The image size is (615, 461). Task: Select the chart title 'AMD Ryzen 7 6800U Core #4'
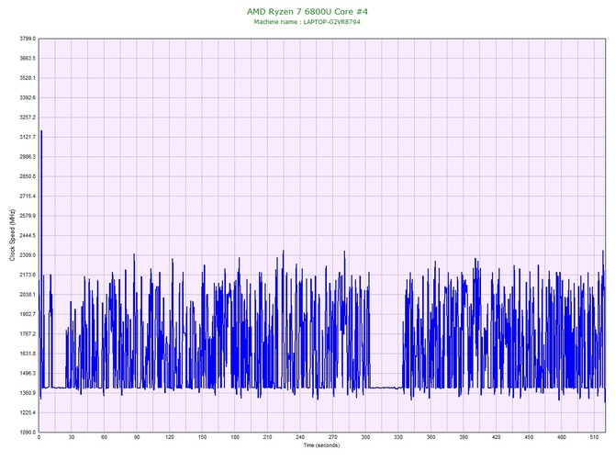pyautogui.click(x=307, y=11)
